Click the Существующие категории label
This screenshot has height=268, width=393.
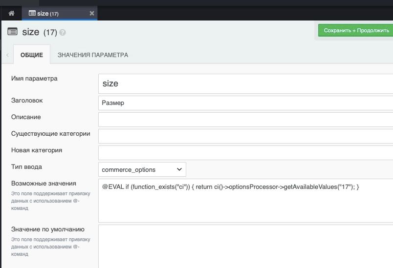pyautogui.click(x=51, y=134)
